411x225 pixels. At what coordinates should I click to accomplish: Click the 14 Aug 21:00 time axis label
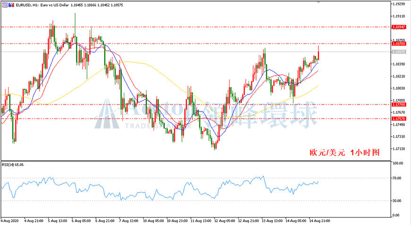(319, 221)
